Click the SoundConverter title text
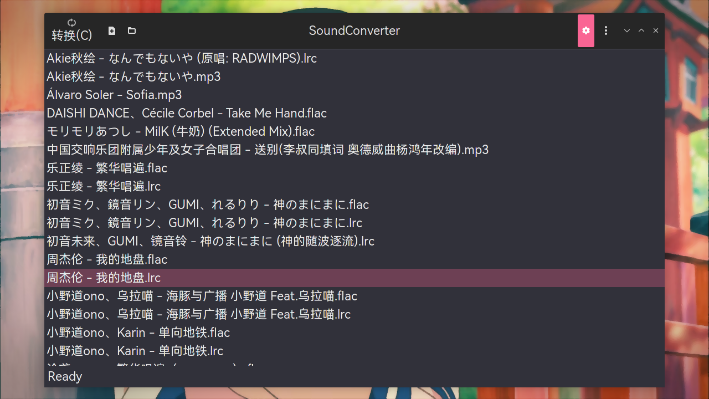This screenshot has height=399, width=709. 354,30
